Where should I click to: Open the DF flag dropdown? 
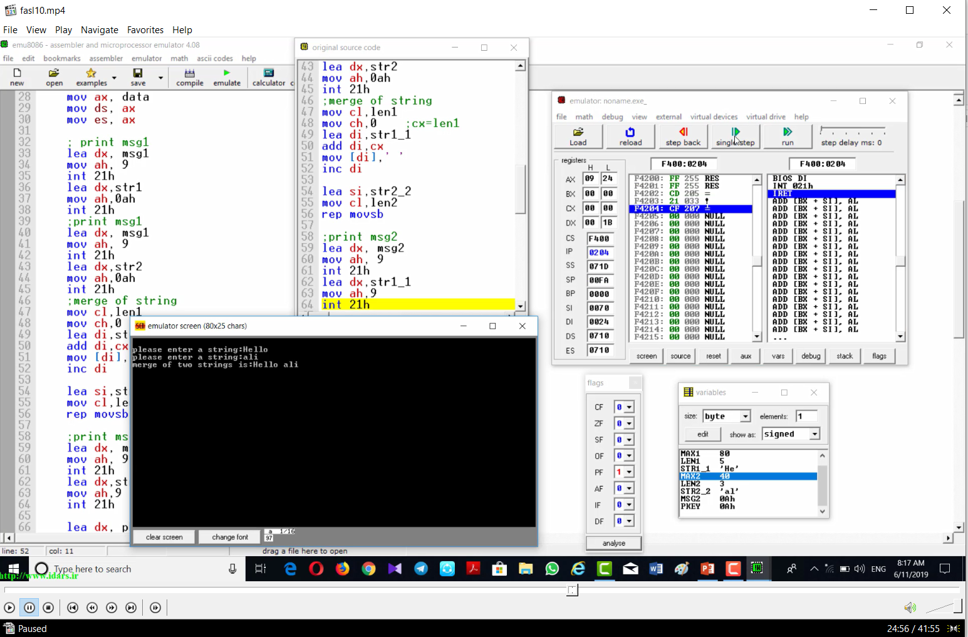629,521
